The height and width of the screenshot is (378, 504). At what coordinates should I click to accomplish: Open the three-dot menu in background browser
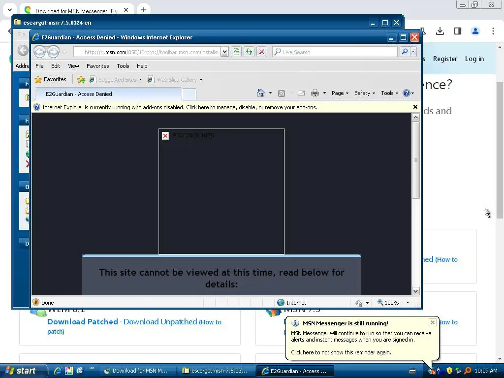pyautogui.click(x=493, y=31)
